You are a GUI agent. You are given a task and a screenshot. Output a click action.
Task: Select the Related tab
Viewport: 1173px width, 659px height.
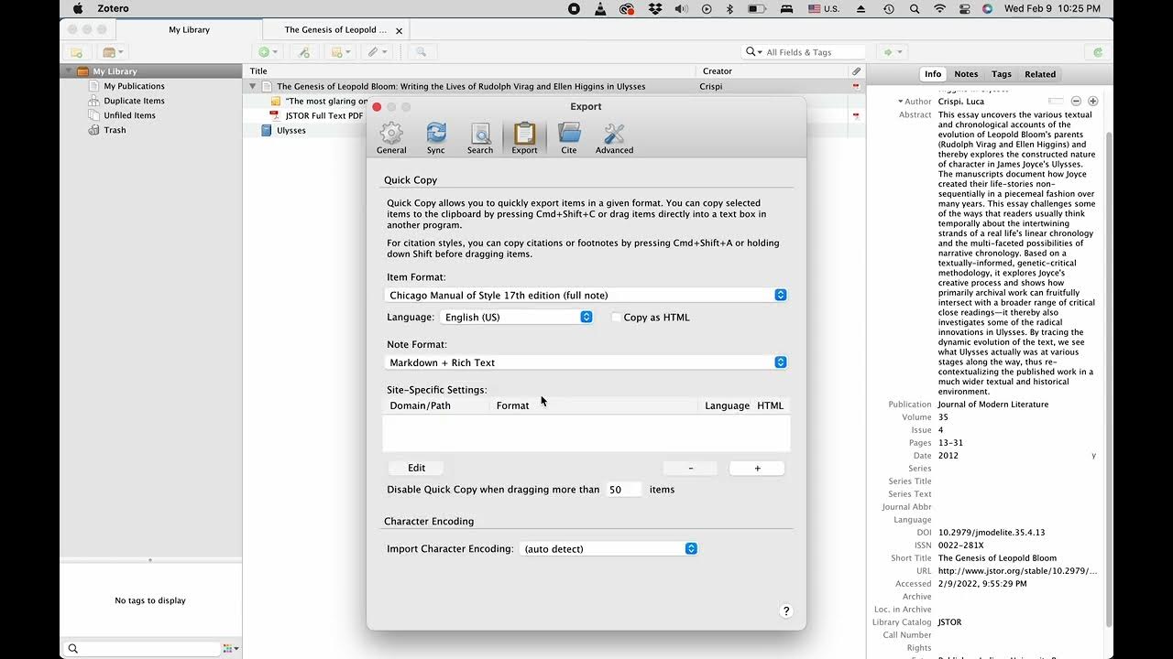click(x=1040, y=74)
